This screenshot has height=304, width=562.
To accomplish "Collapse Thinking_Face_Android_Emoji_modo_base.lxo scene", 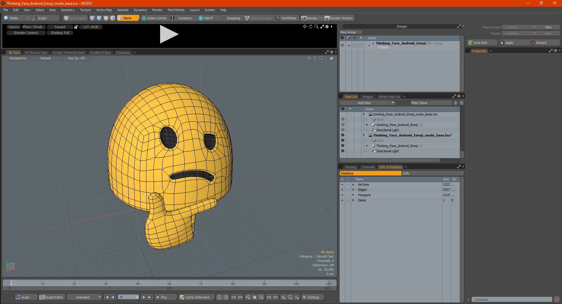I will 364,135.
